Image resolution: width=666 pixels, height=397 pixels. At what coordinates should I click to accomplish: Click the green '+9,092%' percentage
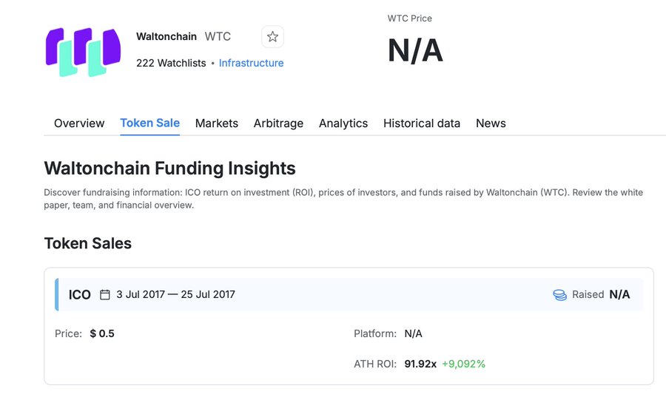(463, 364)
